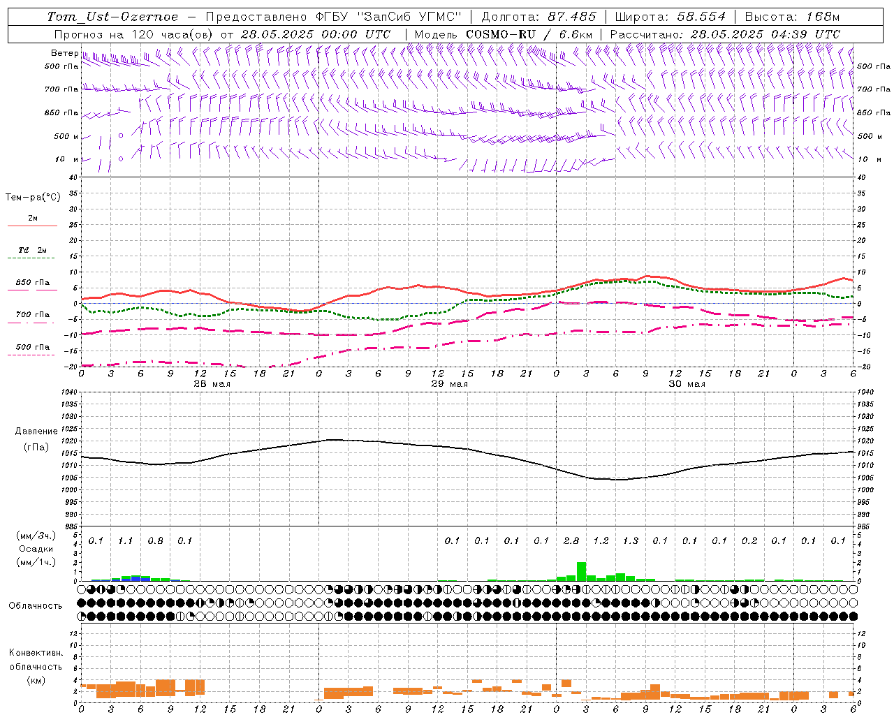Click the station name Tom_Ust-Ozernoe
Screen dimensions: 894x715
click(112, 17)
